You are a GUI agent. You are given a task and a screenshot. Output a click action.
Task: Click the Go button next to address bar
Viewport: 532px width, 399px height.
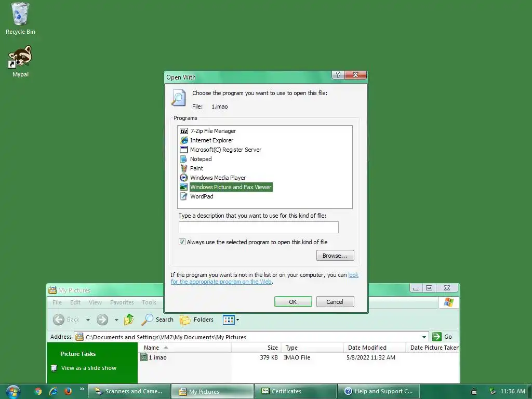pos(443,337)
